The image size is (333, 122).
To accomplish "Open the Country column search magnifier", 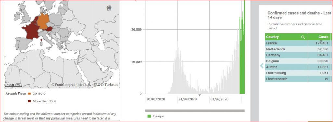I will tap(303, 37).
